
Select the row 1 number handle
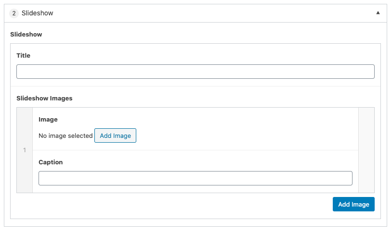(x=25, y=150)
